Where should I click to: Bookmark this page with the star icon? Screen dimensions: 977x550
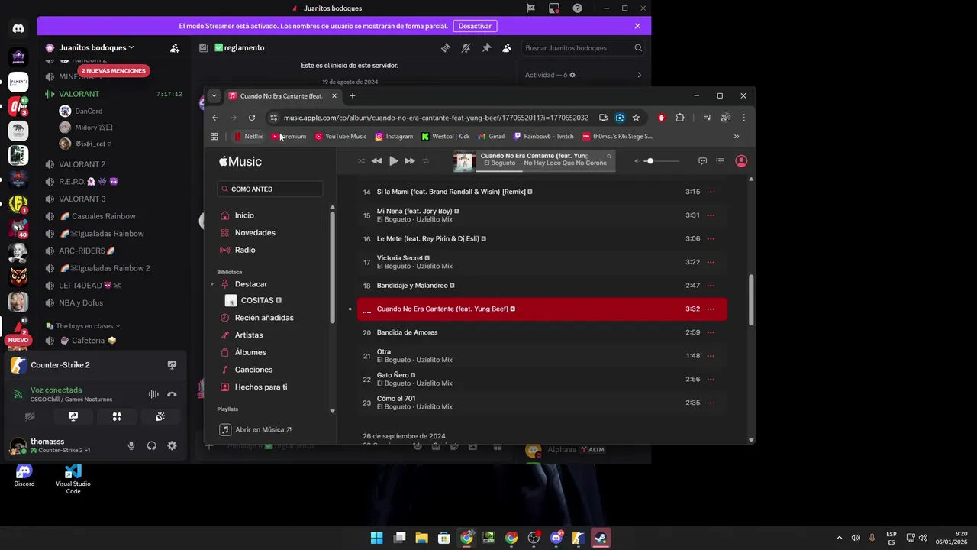coord(636,118)
